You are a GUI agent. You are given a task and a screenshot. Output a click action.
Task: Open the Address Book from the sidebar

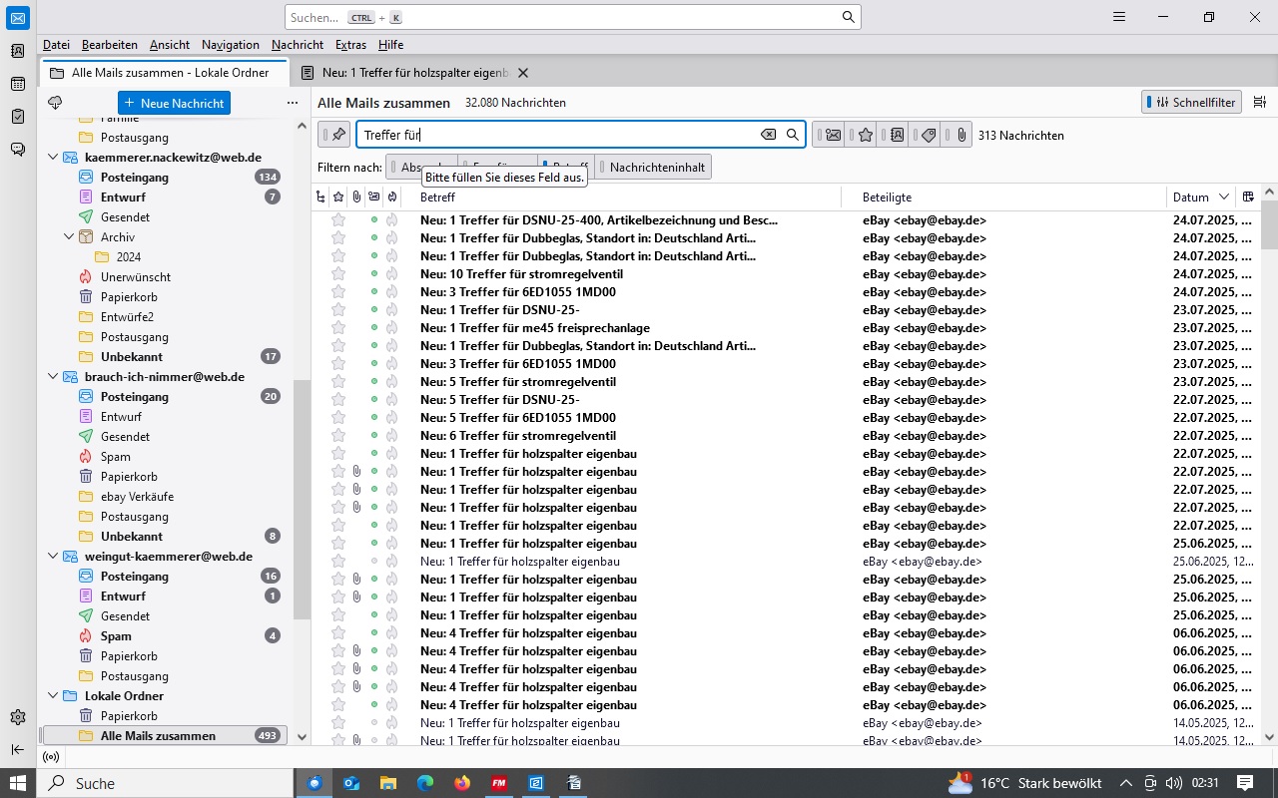18,51
